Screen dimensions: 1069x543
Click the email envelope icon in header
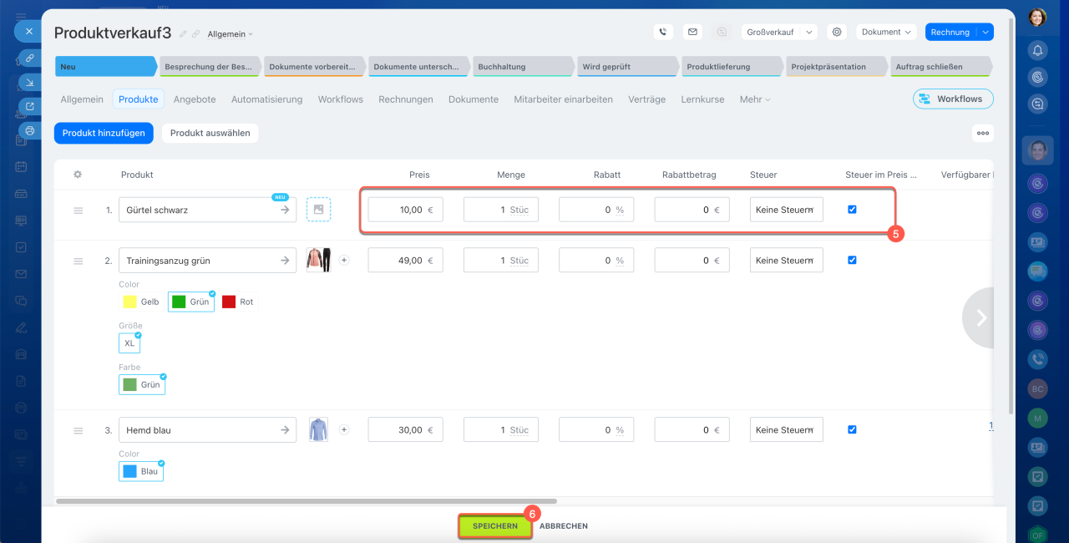[692, 32]
